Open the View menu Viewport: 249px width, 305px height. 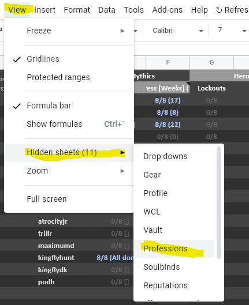[x=17, y=10]
